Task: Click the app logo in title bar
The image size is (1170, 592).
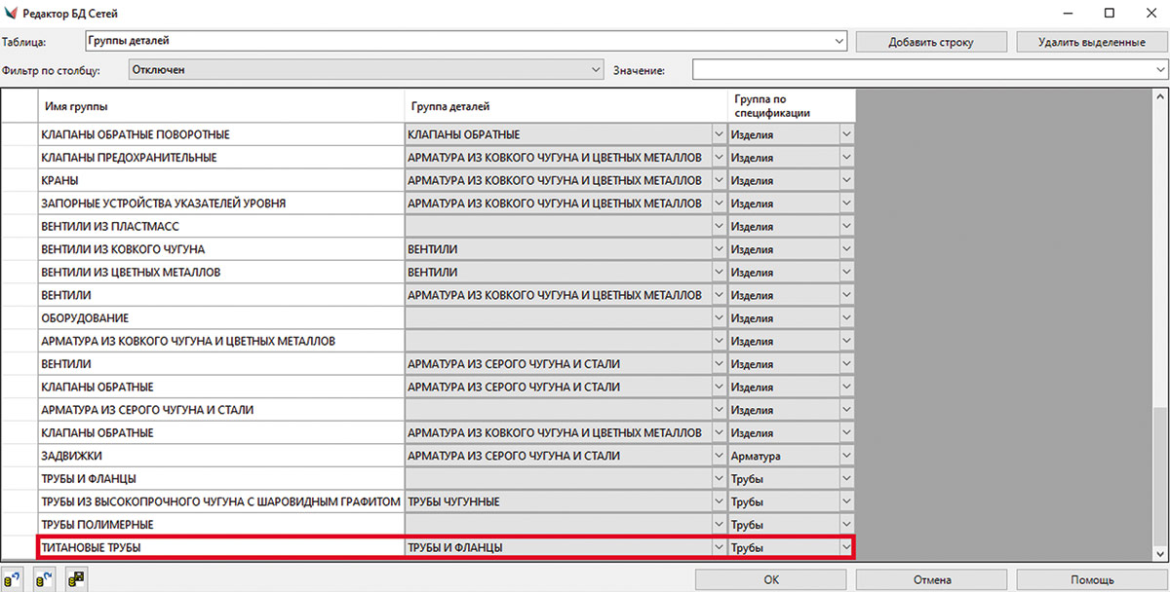Action: [11, 14]
